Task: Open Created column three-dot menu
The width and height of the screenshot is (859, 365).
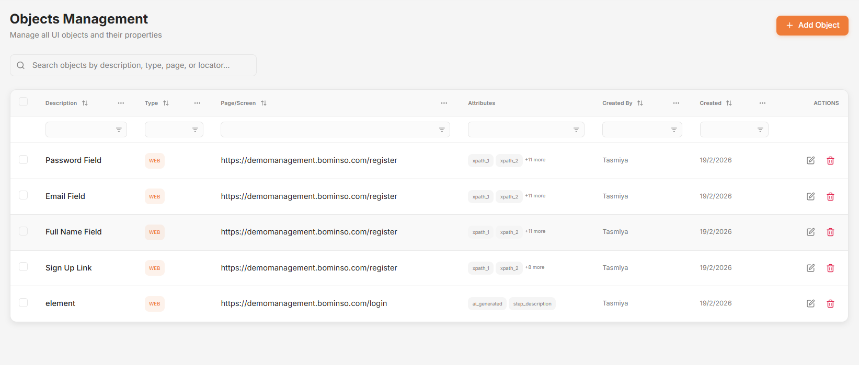Action: 762,103
